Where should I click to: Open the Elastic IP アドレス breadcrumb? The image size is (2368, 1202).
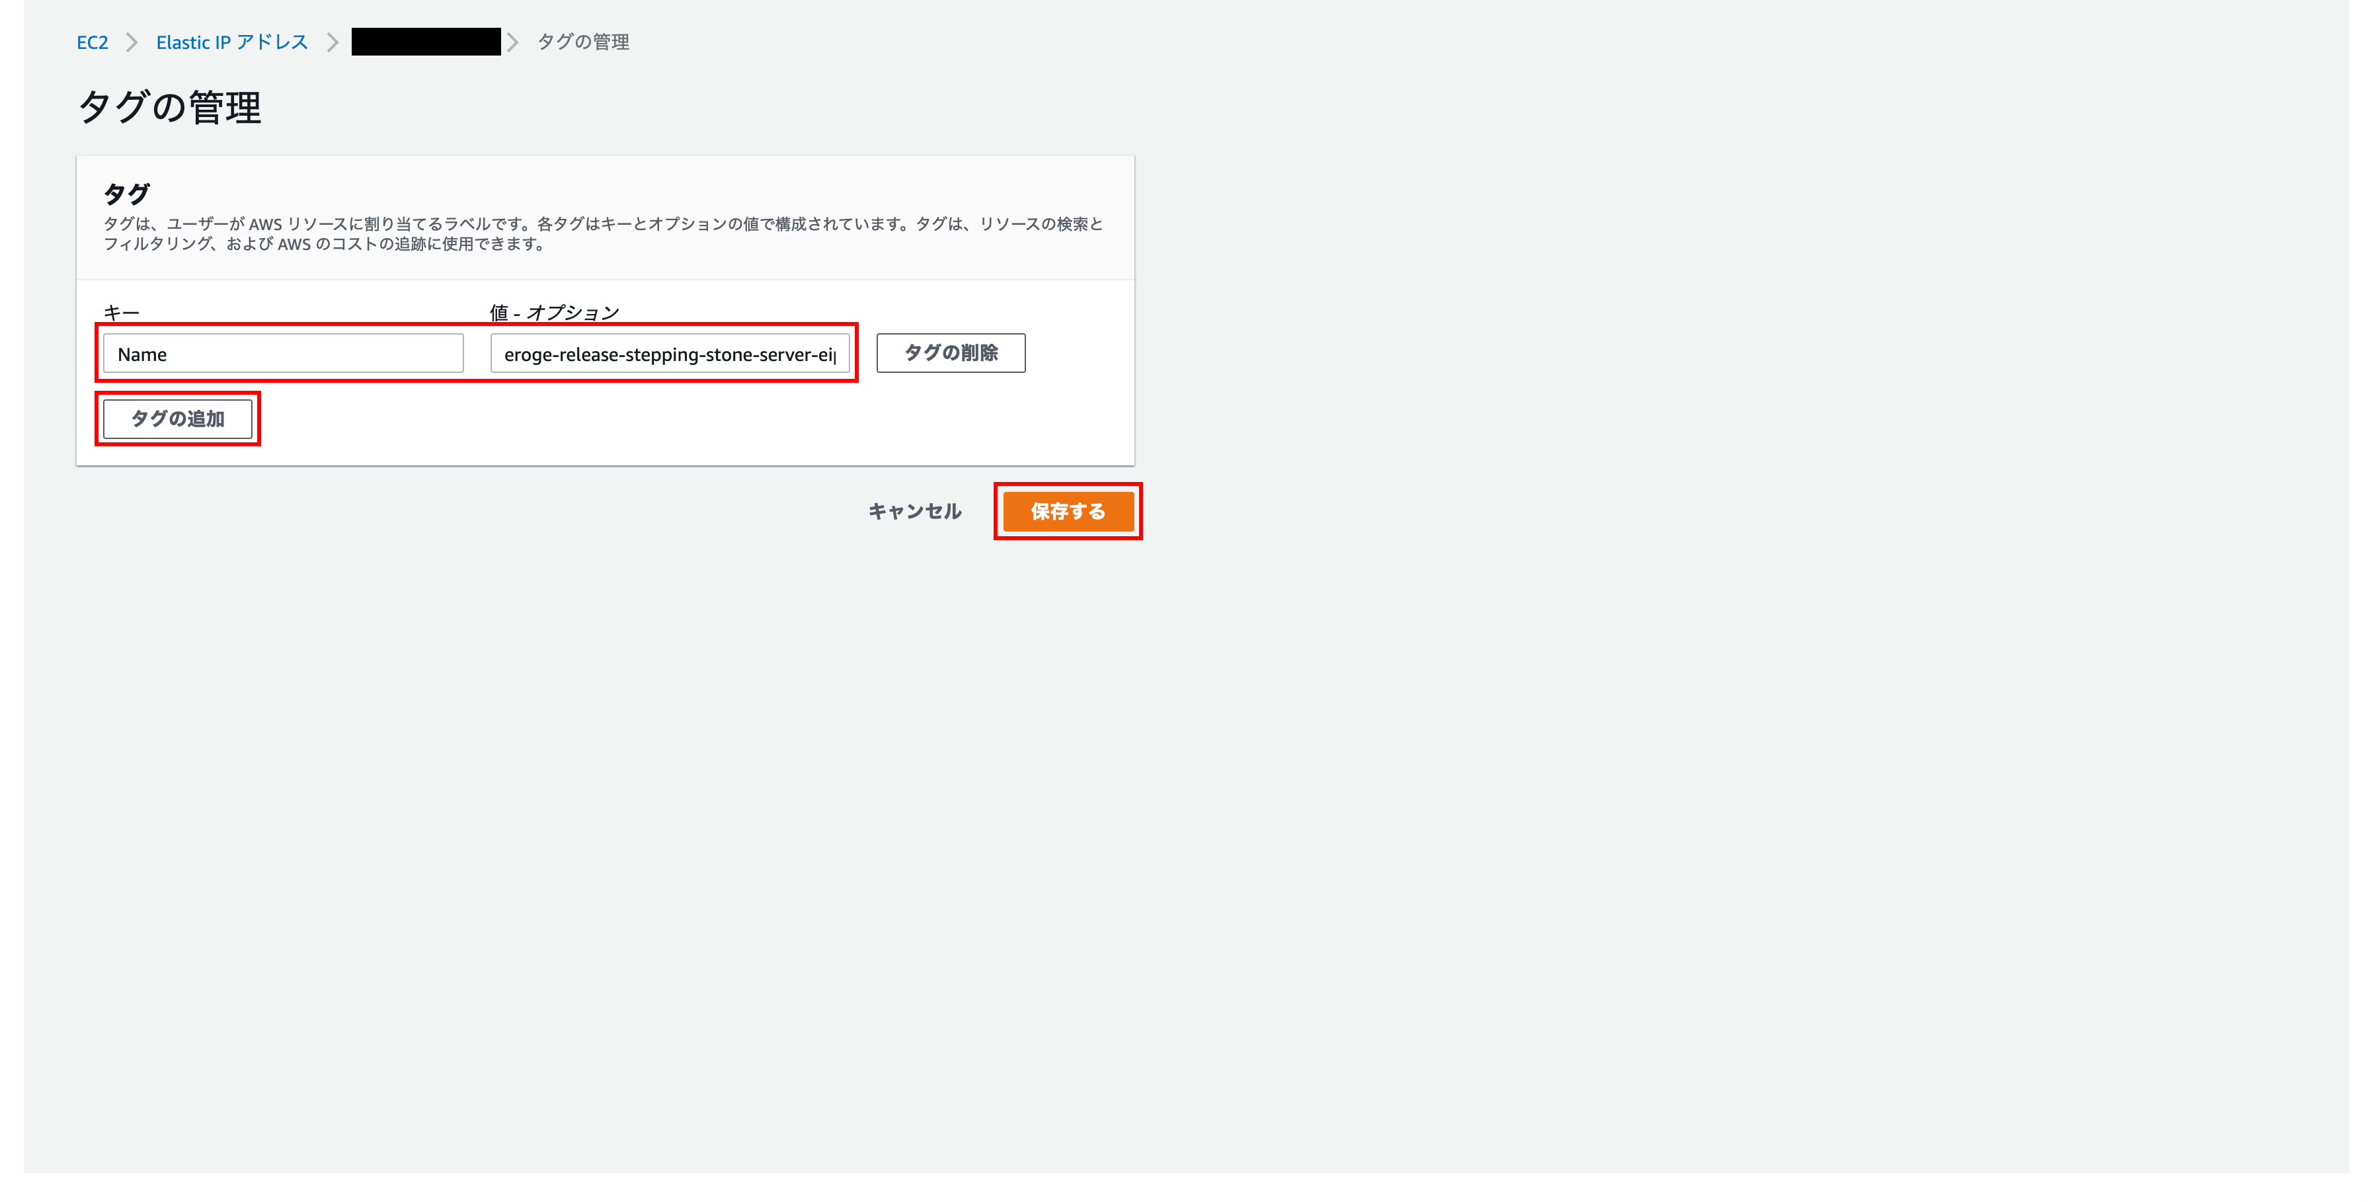tap(231, 42)
